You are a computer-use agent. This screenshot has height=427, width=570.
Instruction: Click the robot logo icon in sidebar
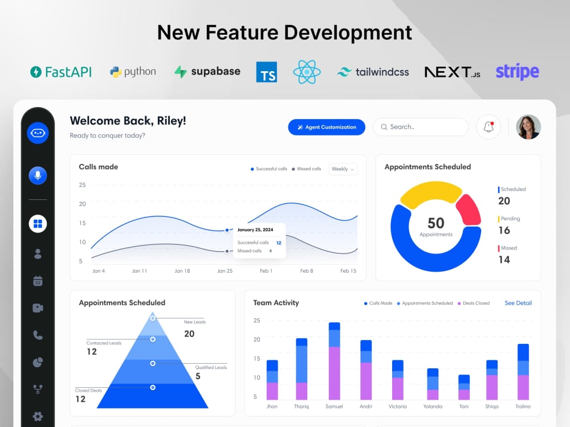point(38,133)
